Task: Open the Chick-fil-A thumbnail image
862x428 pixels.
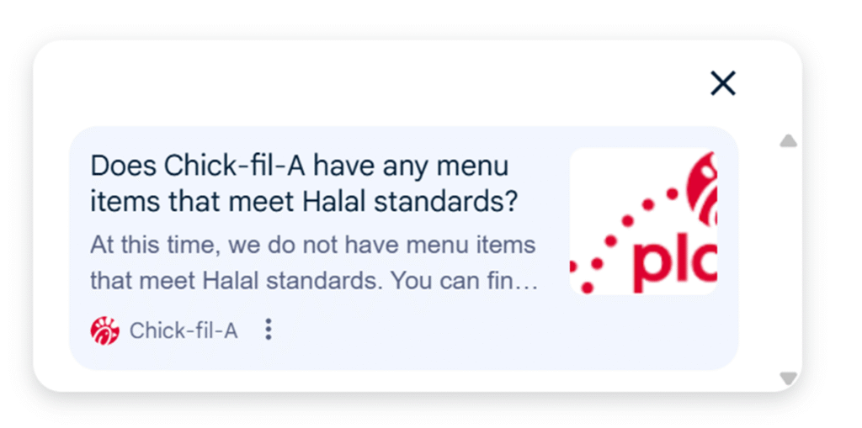Action: (x=643, y=221)
